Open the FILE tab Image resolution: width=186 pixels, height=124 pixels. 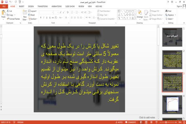(x=4, y=7)
